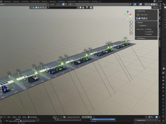Click the zoom view magnifier button

click(x=131, y=22)
